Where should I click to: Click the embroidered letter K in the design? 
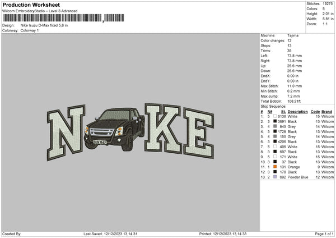[x=163, y=128]
